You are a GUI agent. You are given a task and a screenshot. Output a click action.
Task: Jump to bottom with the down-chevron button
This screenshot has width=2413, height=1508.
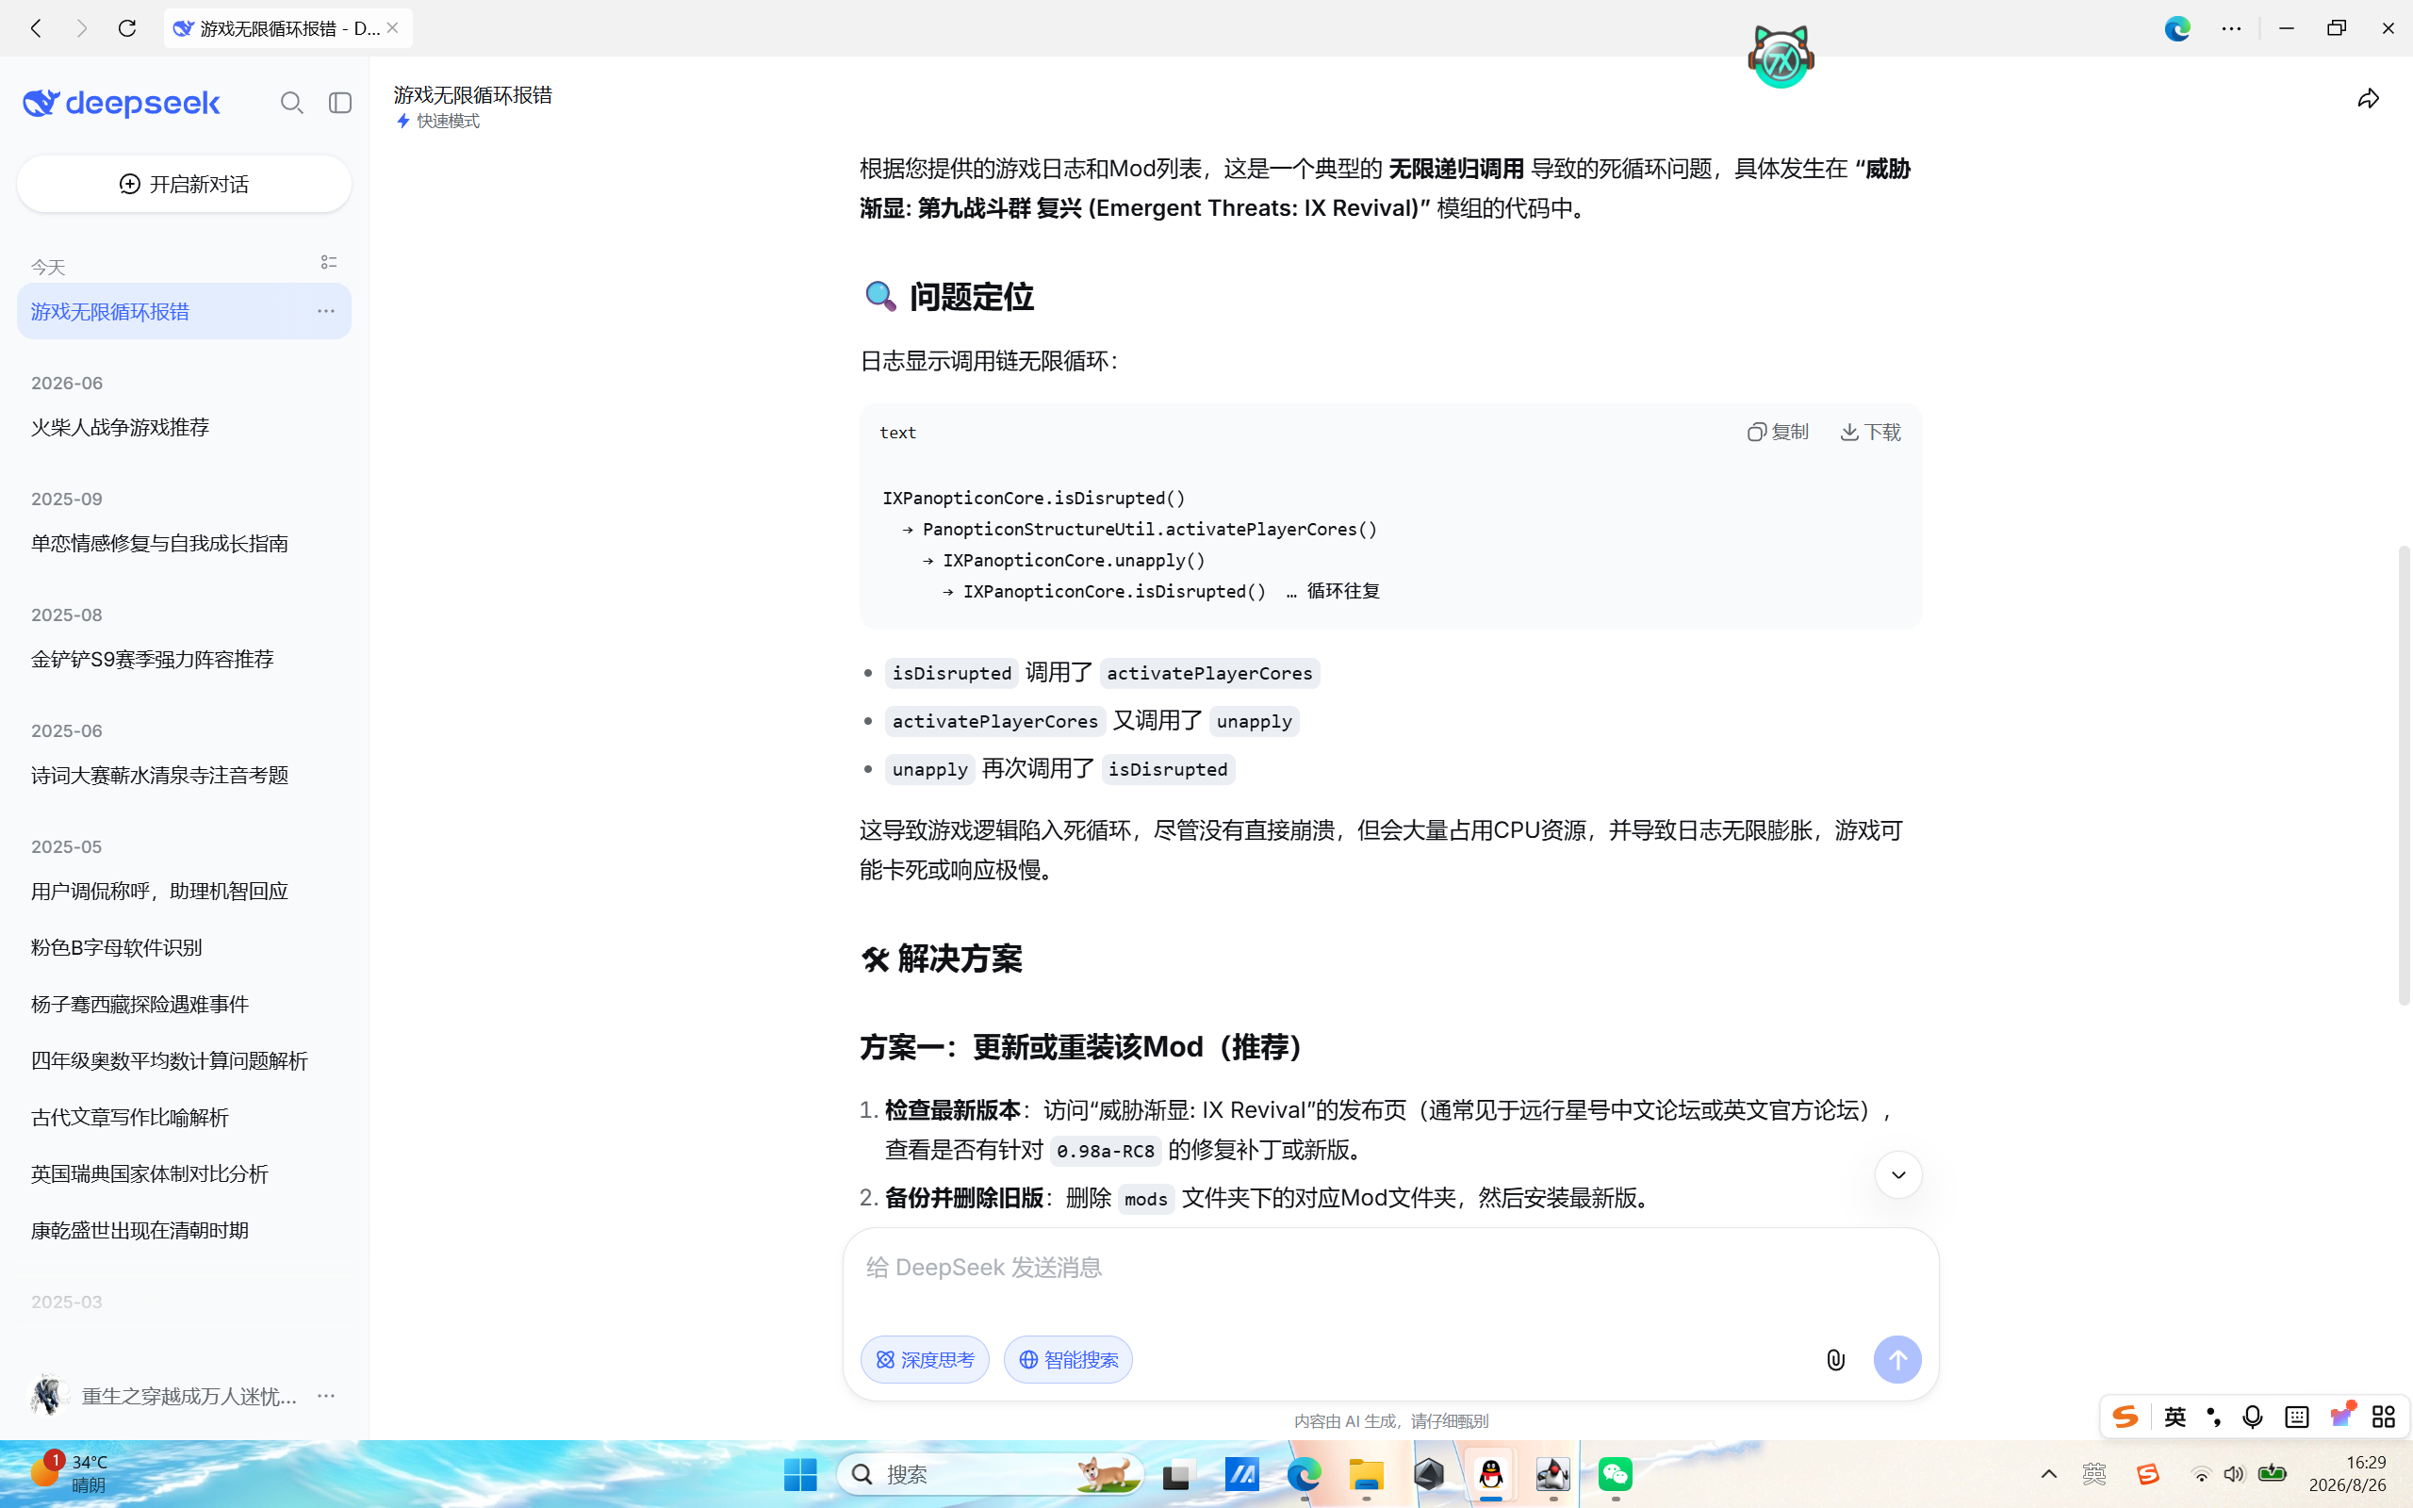click(x=1897, y=1175)
